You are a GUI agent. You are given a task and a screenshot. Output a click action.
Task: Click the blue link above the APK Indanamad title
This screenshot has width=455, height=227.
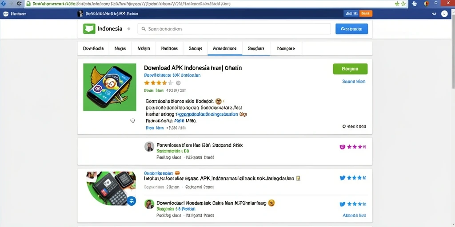tap(159, 173)
